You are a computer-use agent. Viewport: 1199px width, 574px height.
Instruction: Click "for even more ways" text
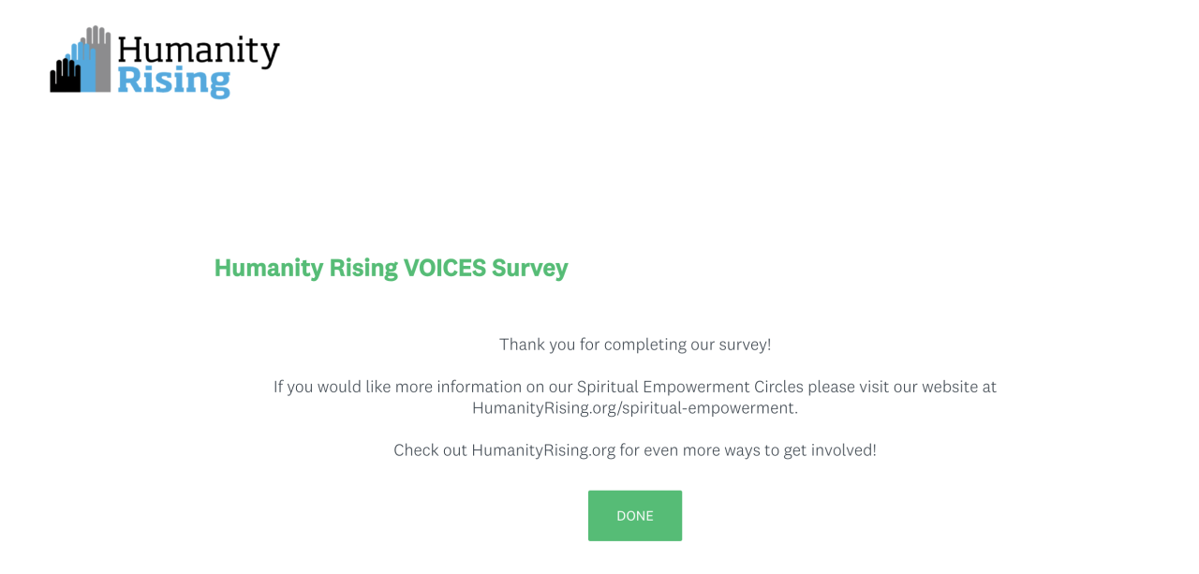[687, 450]
